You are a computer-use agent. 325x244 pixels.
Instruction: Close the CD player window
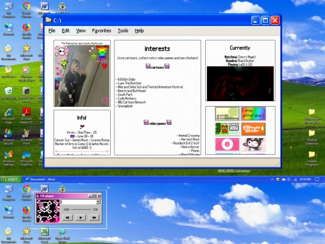coord(99,196)
